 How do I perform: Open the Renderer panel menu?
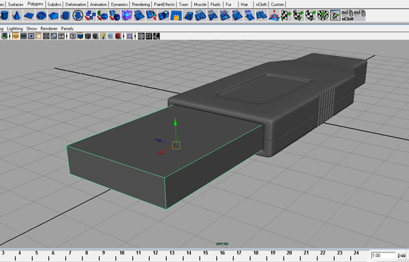click(49, 29)
